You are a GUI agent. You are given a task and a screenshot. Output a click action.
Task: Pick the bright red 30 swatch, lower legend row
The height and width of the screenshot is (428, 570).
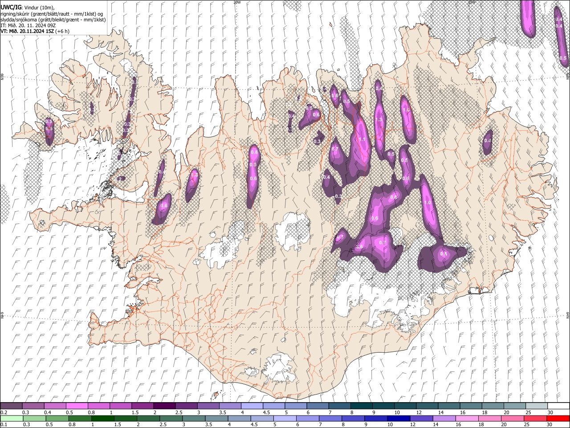[558, 418]
